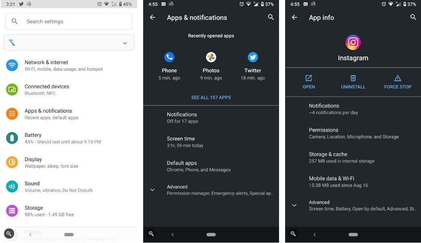Viewport: 421px width, 243px height.
Task: Open Network & internet settings
Action: pyautogui.click(x=69, y=65)
